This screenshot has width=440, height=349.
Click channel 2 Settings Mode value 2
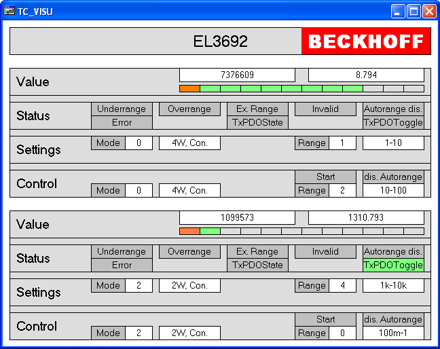pos(139,286)
